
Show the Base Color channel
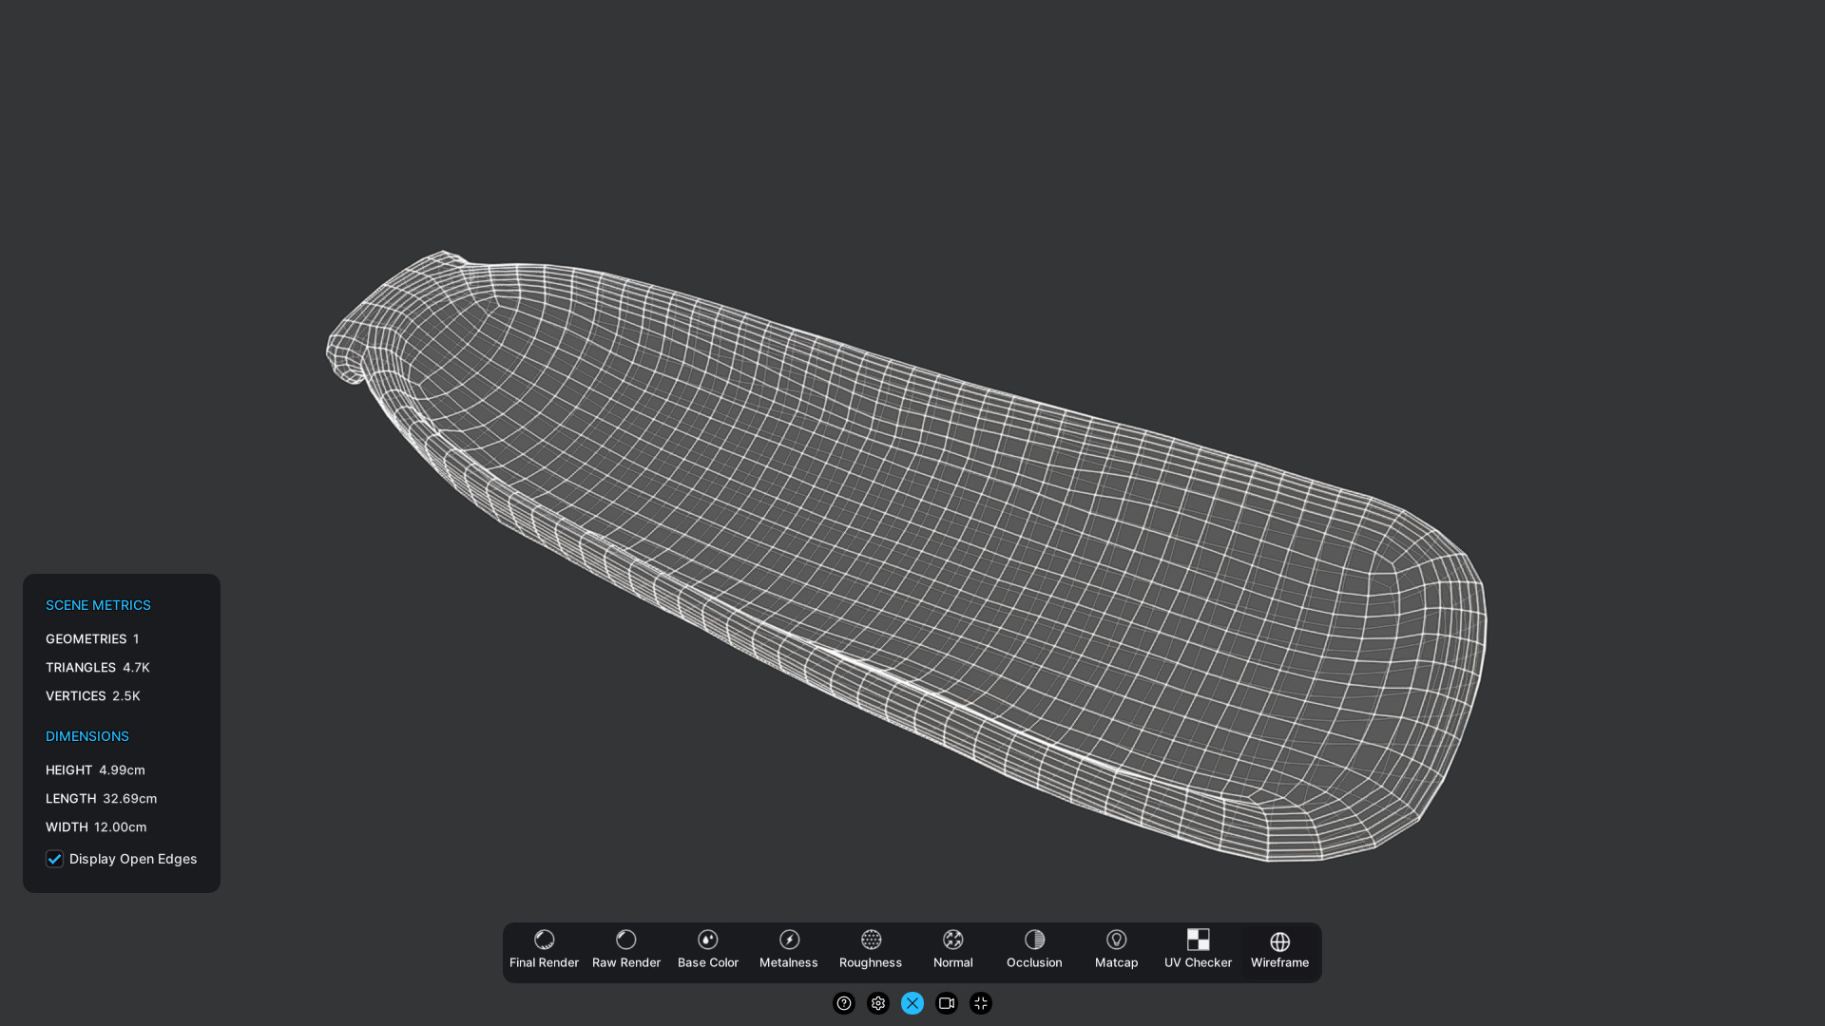707,951
